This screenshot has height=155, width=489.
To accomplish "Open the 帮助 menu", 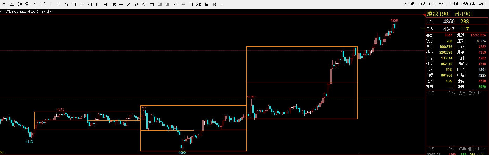I will pyautogui.click(x=482, y=4).
